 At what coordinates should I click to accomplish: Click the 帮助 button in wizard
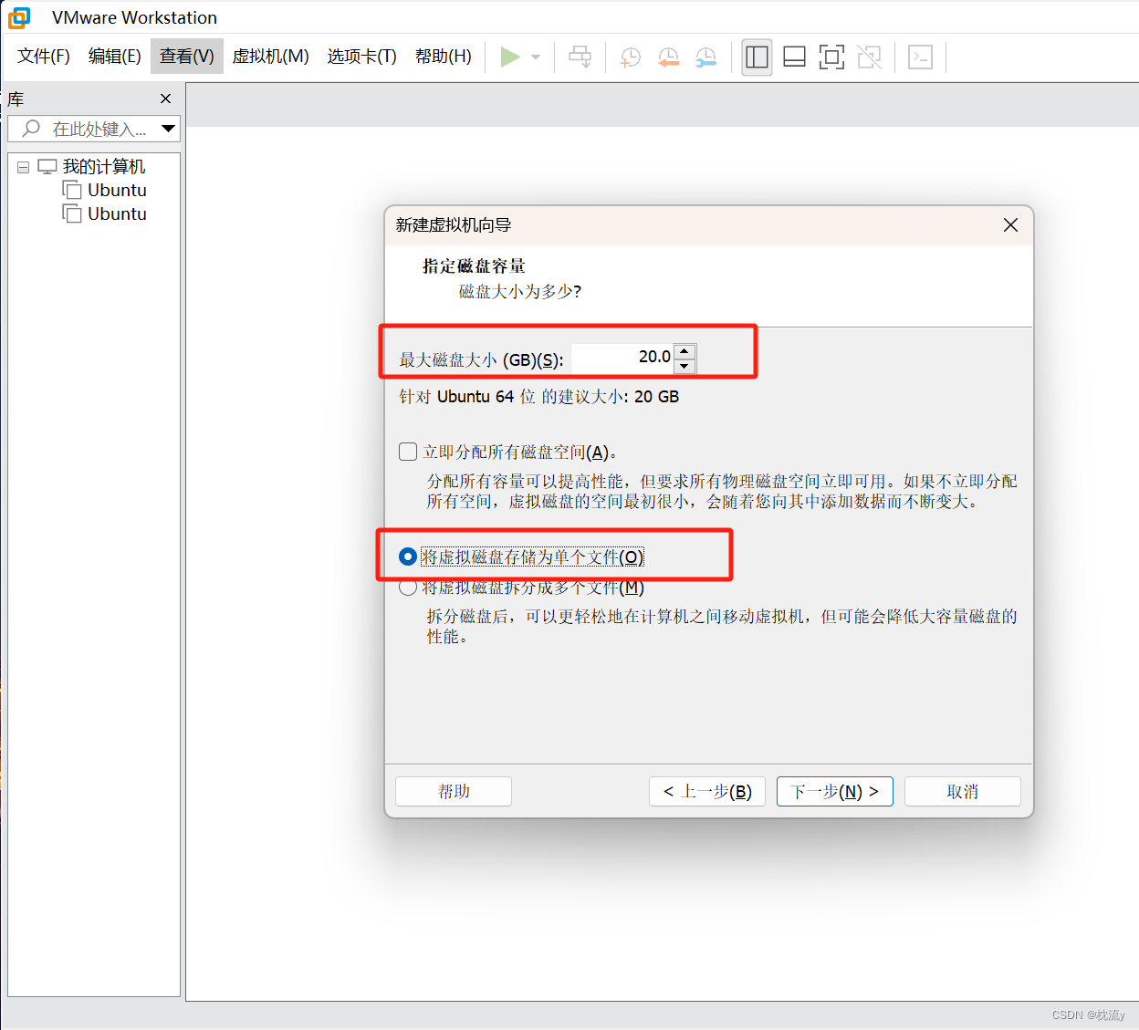tap(454, 791)
